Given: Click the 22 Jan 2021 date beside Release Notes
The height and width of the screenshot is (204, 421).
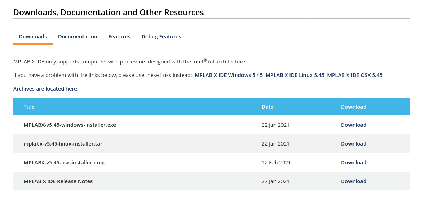Looking at the screenshot, I should pyautogui.click(x=275, y=181).
